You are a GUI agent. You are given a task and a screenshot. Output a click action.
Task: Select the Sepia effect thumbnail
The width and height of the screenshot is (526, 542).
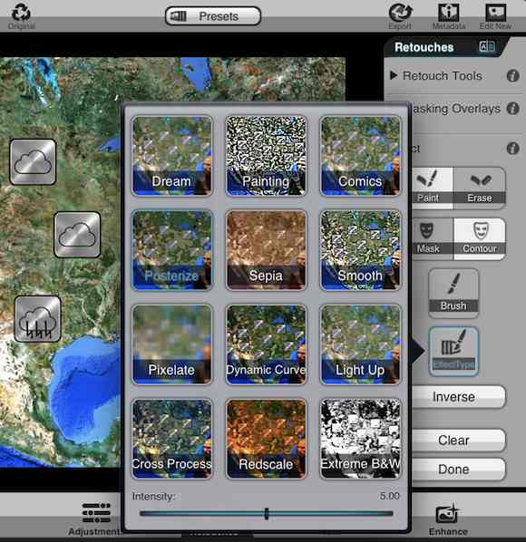pos(266,250)
